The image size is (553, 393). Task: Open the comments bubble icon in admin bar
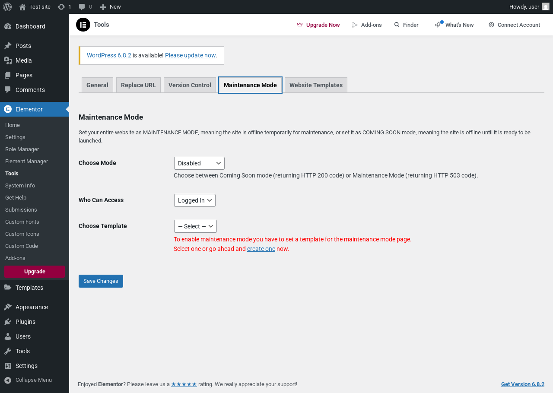point(82,7)
